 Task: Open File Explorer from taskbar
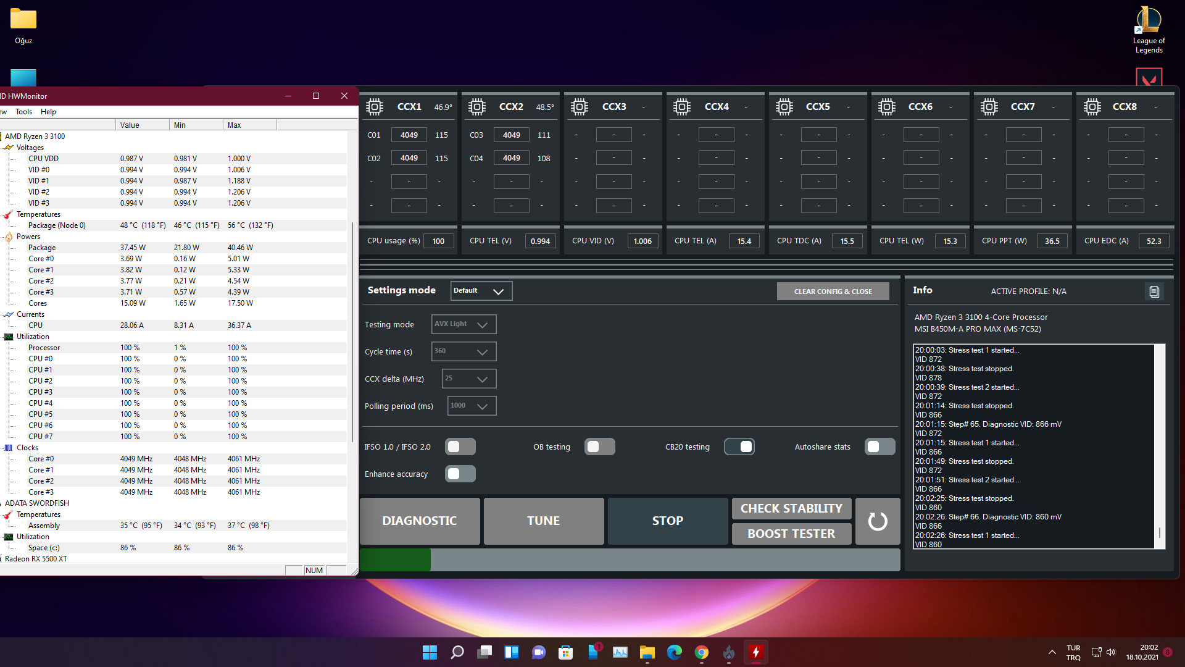[x=647, y=652]
